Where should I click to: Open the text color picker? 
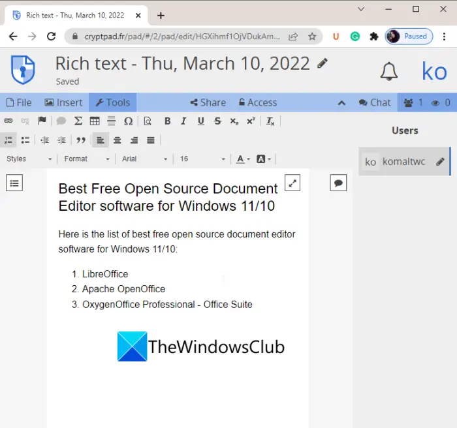(x=243, y=159)
